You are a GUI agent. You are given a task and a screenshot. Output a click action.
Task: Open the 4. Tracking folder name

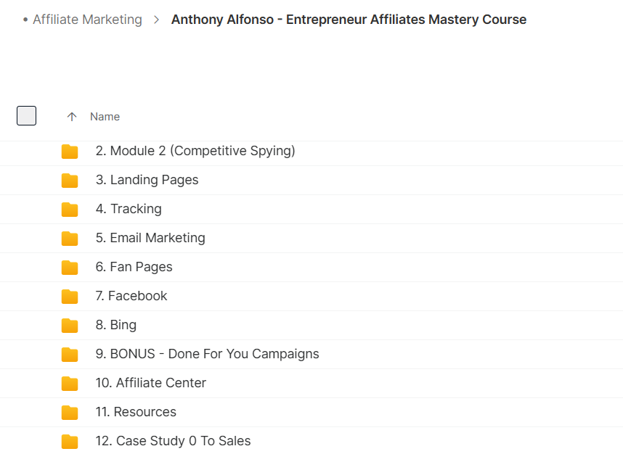point(129,209)
